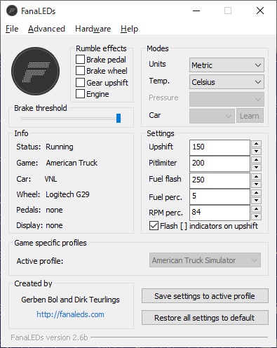Click Restore all settings to default
The width and height of the screenshot is (277, 348).
pos(205,318)
